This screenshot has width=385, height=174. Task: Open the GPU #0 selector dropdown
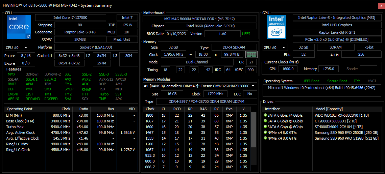275,48
